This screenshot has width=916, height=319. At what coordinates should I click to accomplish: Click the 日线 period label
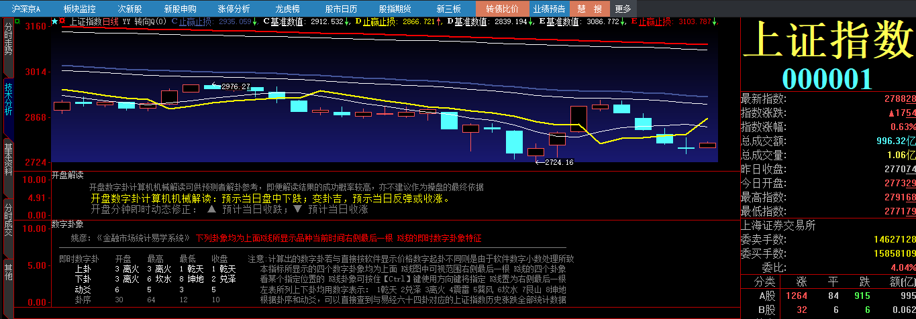point(110,21)
